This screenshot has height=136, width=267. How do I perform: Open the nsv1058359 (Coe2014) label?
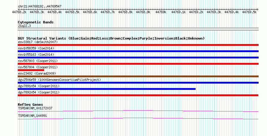(x=36, y=48)
